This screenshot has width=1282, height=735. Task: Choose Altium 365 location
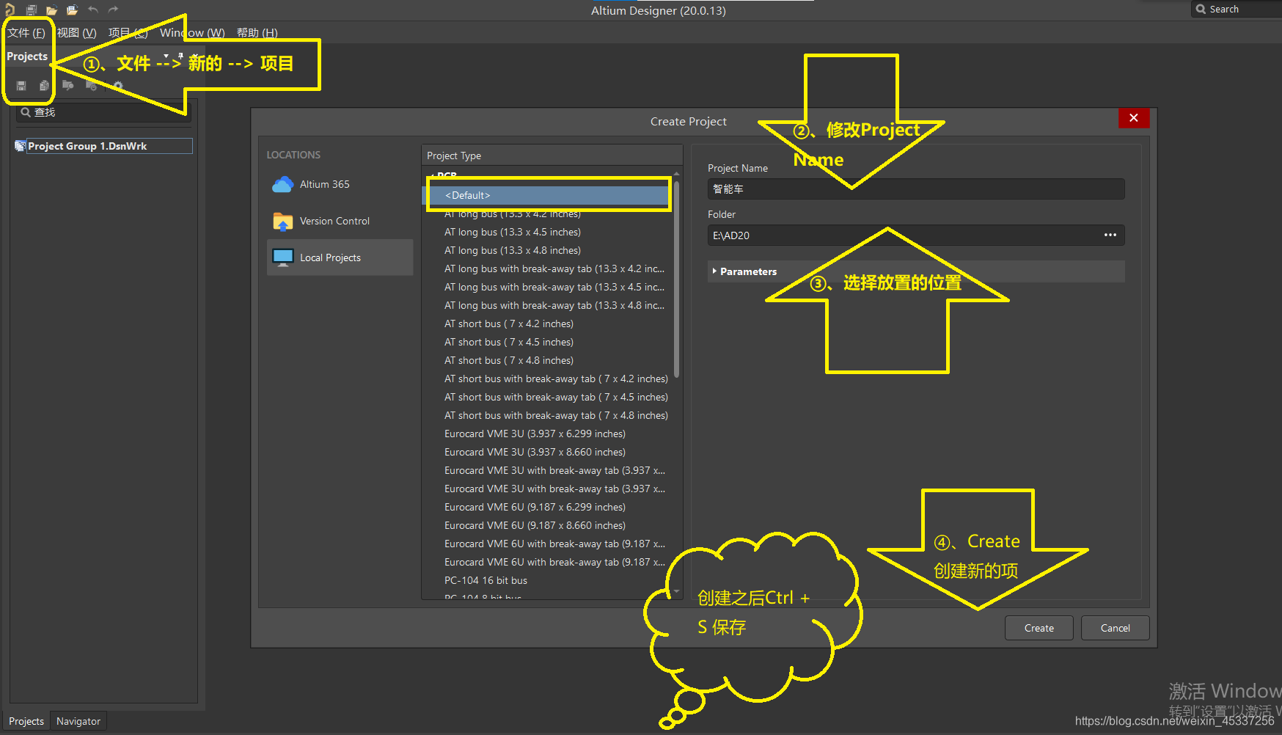(x=340, y=184)
